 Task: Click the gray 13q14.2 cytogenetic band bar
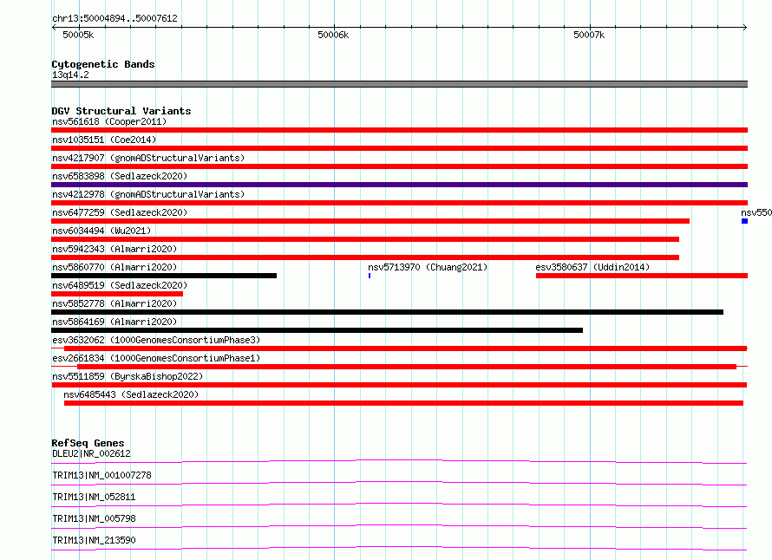coord(399,84)
